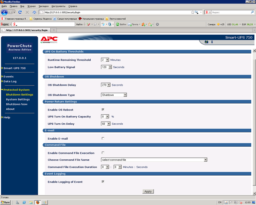Click the flag icon in system tray
The height and width of the screenshot is (205, 256).
(x=231, y=202)
